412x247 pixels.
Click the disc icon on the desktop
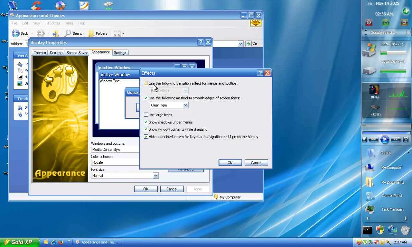point(60,5)
